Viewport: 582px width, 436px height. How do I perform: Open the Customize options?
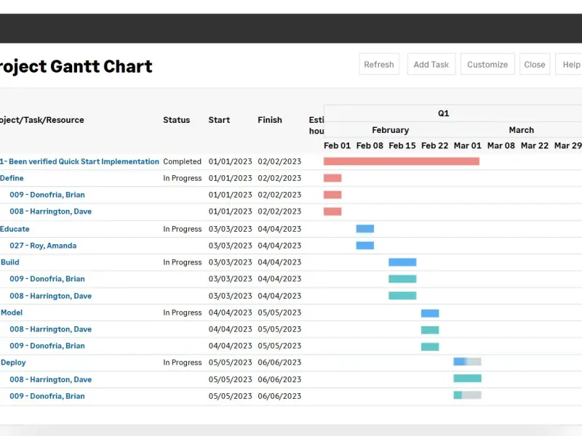point(487,65)
